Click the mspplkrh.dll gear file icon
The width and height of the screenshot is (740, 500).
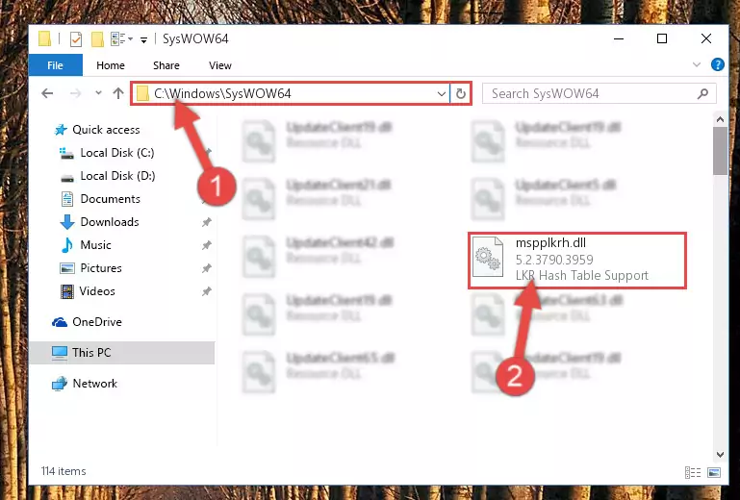488,257
